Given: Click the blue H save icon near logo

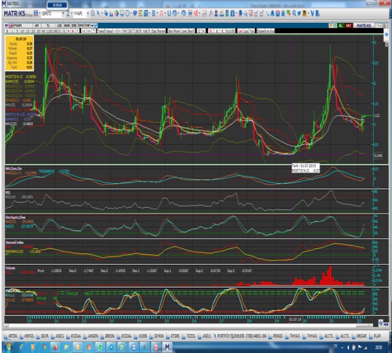Looking at the screenshot, I should pyautogui.click(x=36, y=13).
